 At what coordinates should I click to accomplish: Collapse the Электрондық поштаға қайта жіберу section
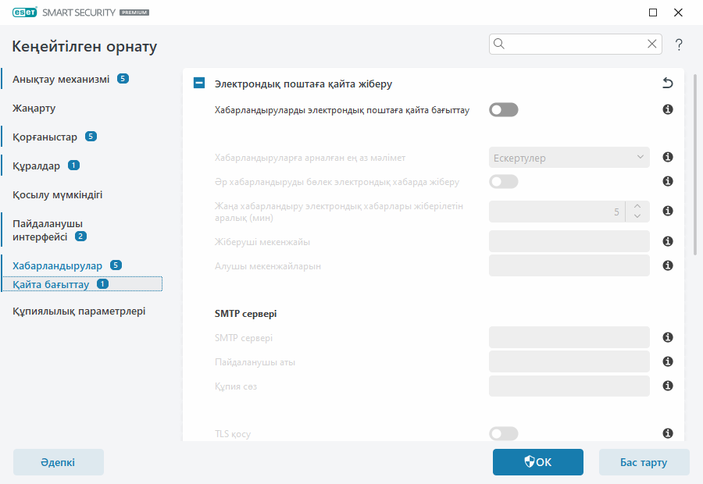pos(199,83)
